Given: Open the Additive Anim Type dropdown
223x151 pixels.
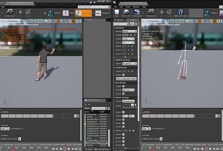Looking at the screenshot, I should 129,63.
